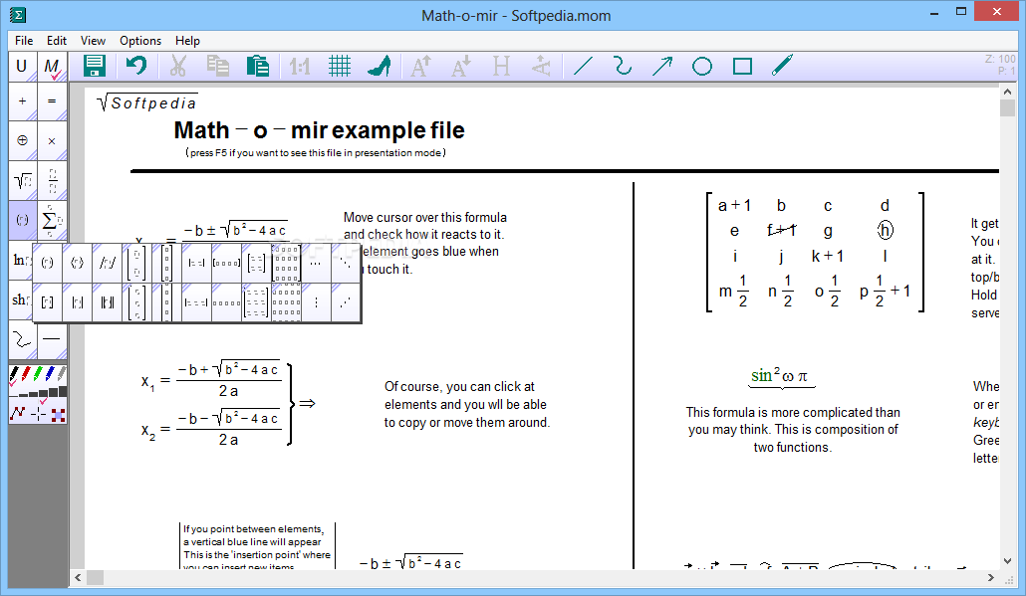Toggle the grid display icon
The width and height of the screenshot is (1026, 596).
(340, 66)
